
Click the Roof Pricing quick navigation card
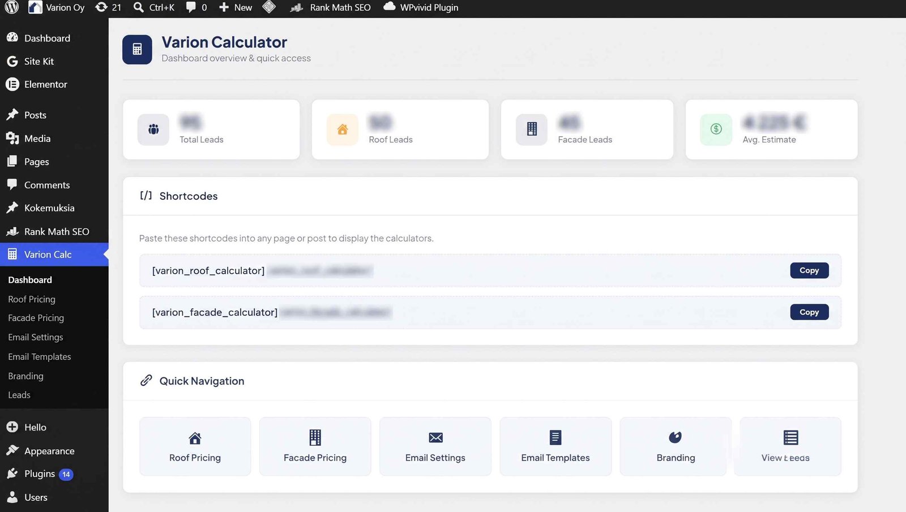(195, 446)
